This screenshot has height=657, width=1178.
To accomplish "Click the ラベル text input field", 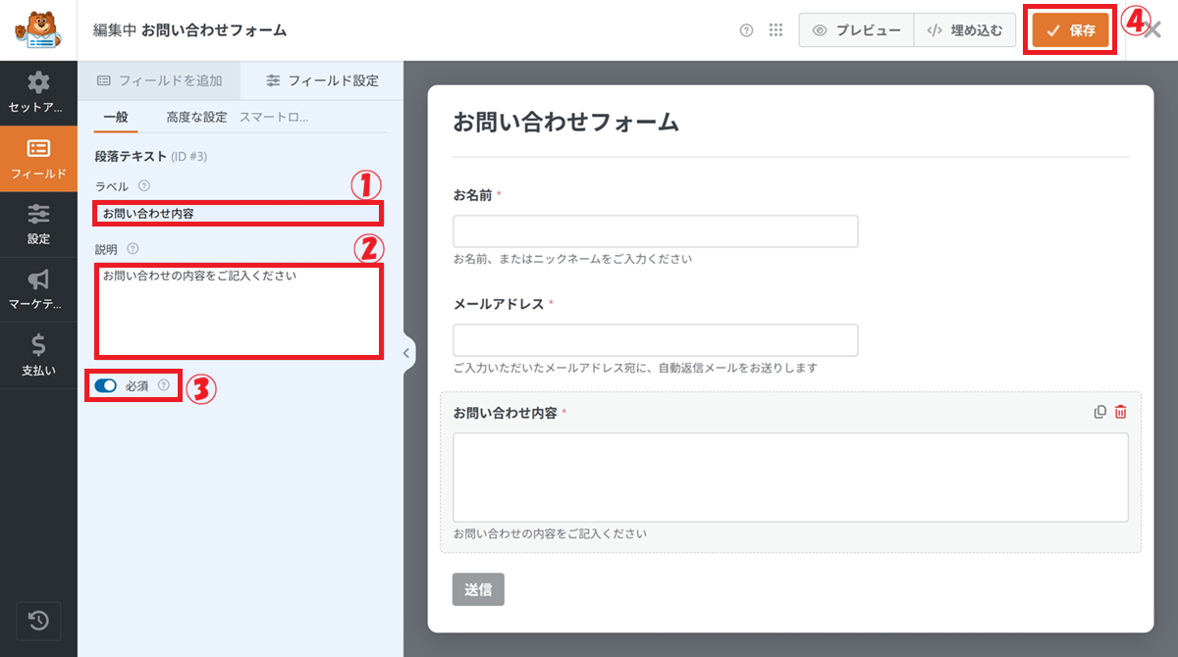I will coord(239,213).
